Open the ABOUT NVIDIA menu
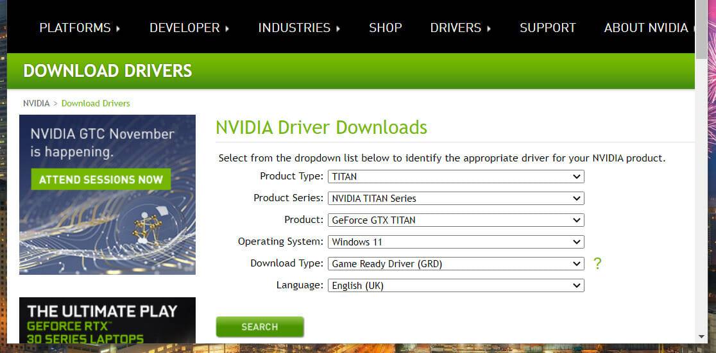 [646, 28]
